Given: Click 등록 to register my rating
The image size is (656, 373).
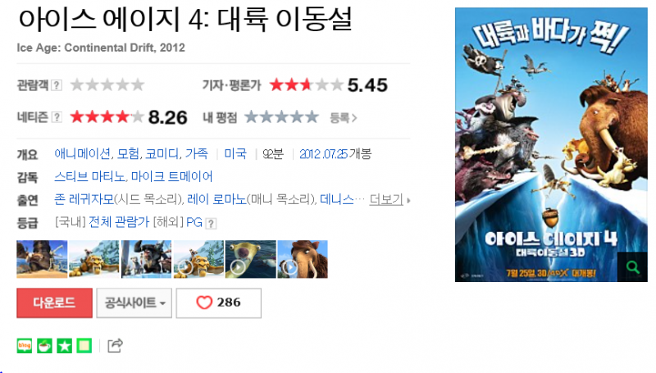Looking at the screenshot, I should tap(343, 118).
